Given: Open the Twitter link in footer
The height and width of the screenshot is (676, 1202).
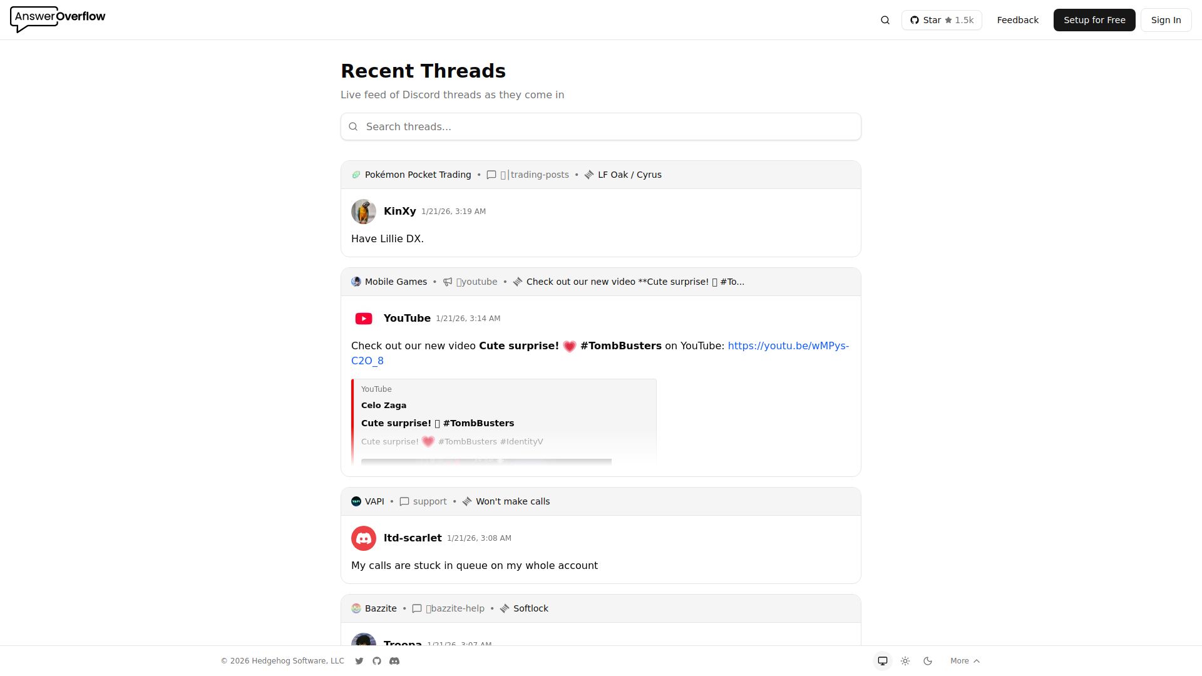Looking at the screenshot, I should (359, 661).
